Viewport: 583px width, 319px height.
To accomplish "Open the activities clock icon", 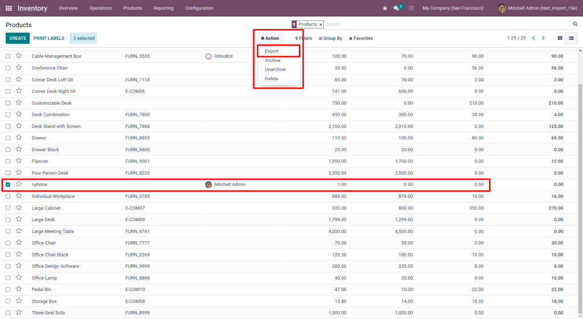I will tap(411, 8).
